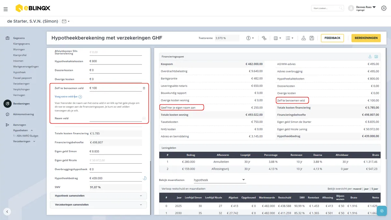Click the eBlinqx logo
This screenshot has height=220, width=391.
click(33, 8)
